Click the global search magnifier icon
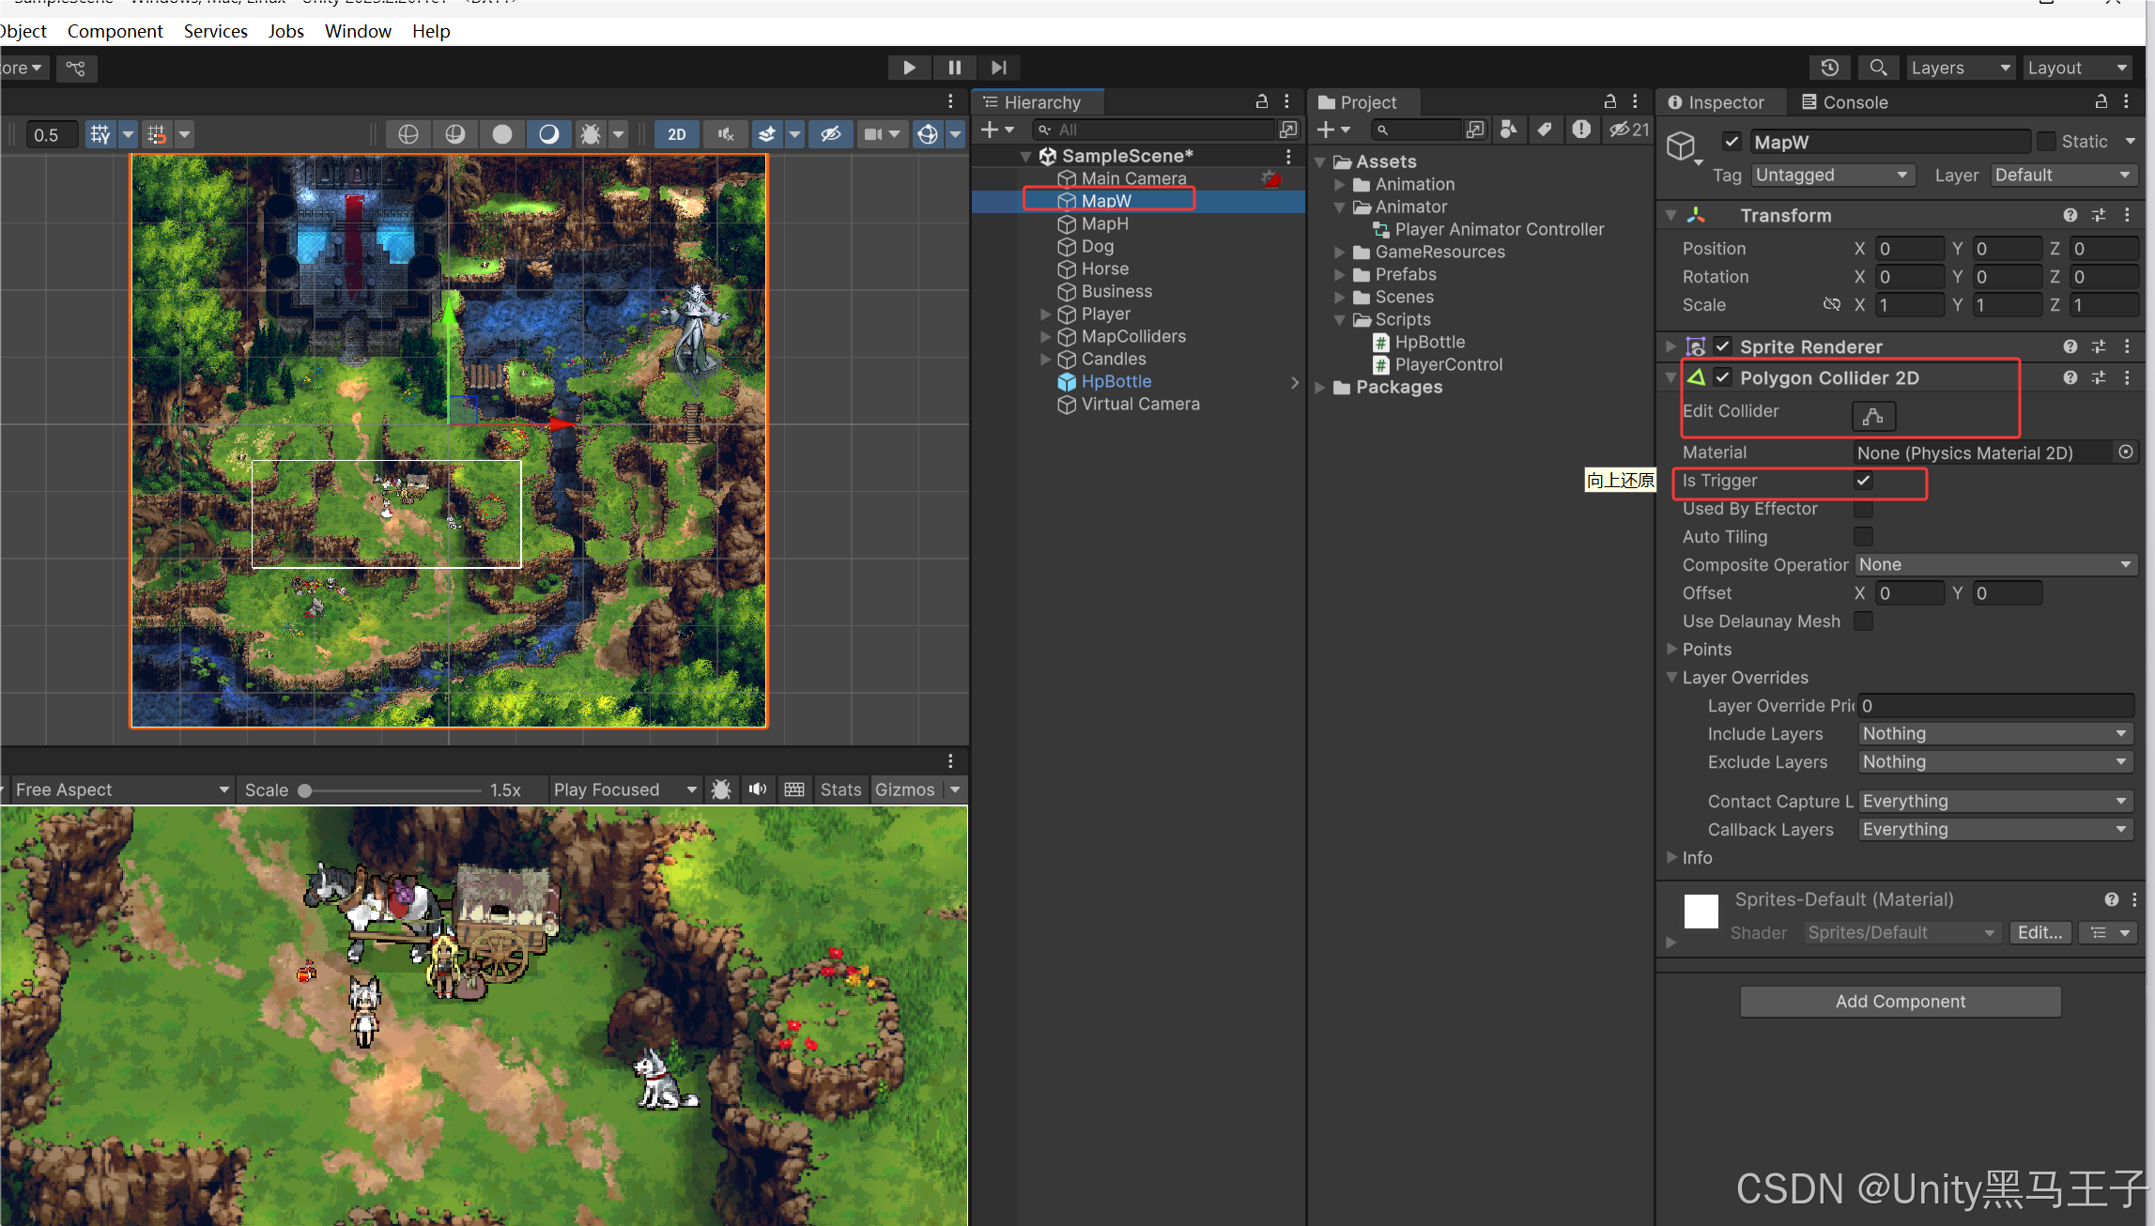This screenshot has height=1226, width=2155. [x=1877, y=68]
